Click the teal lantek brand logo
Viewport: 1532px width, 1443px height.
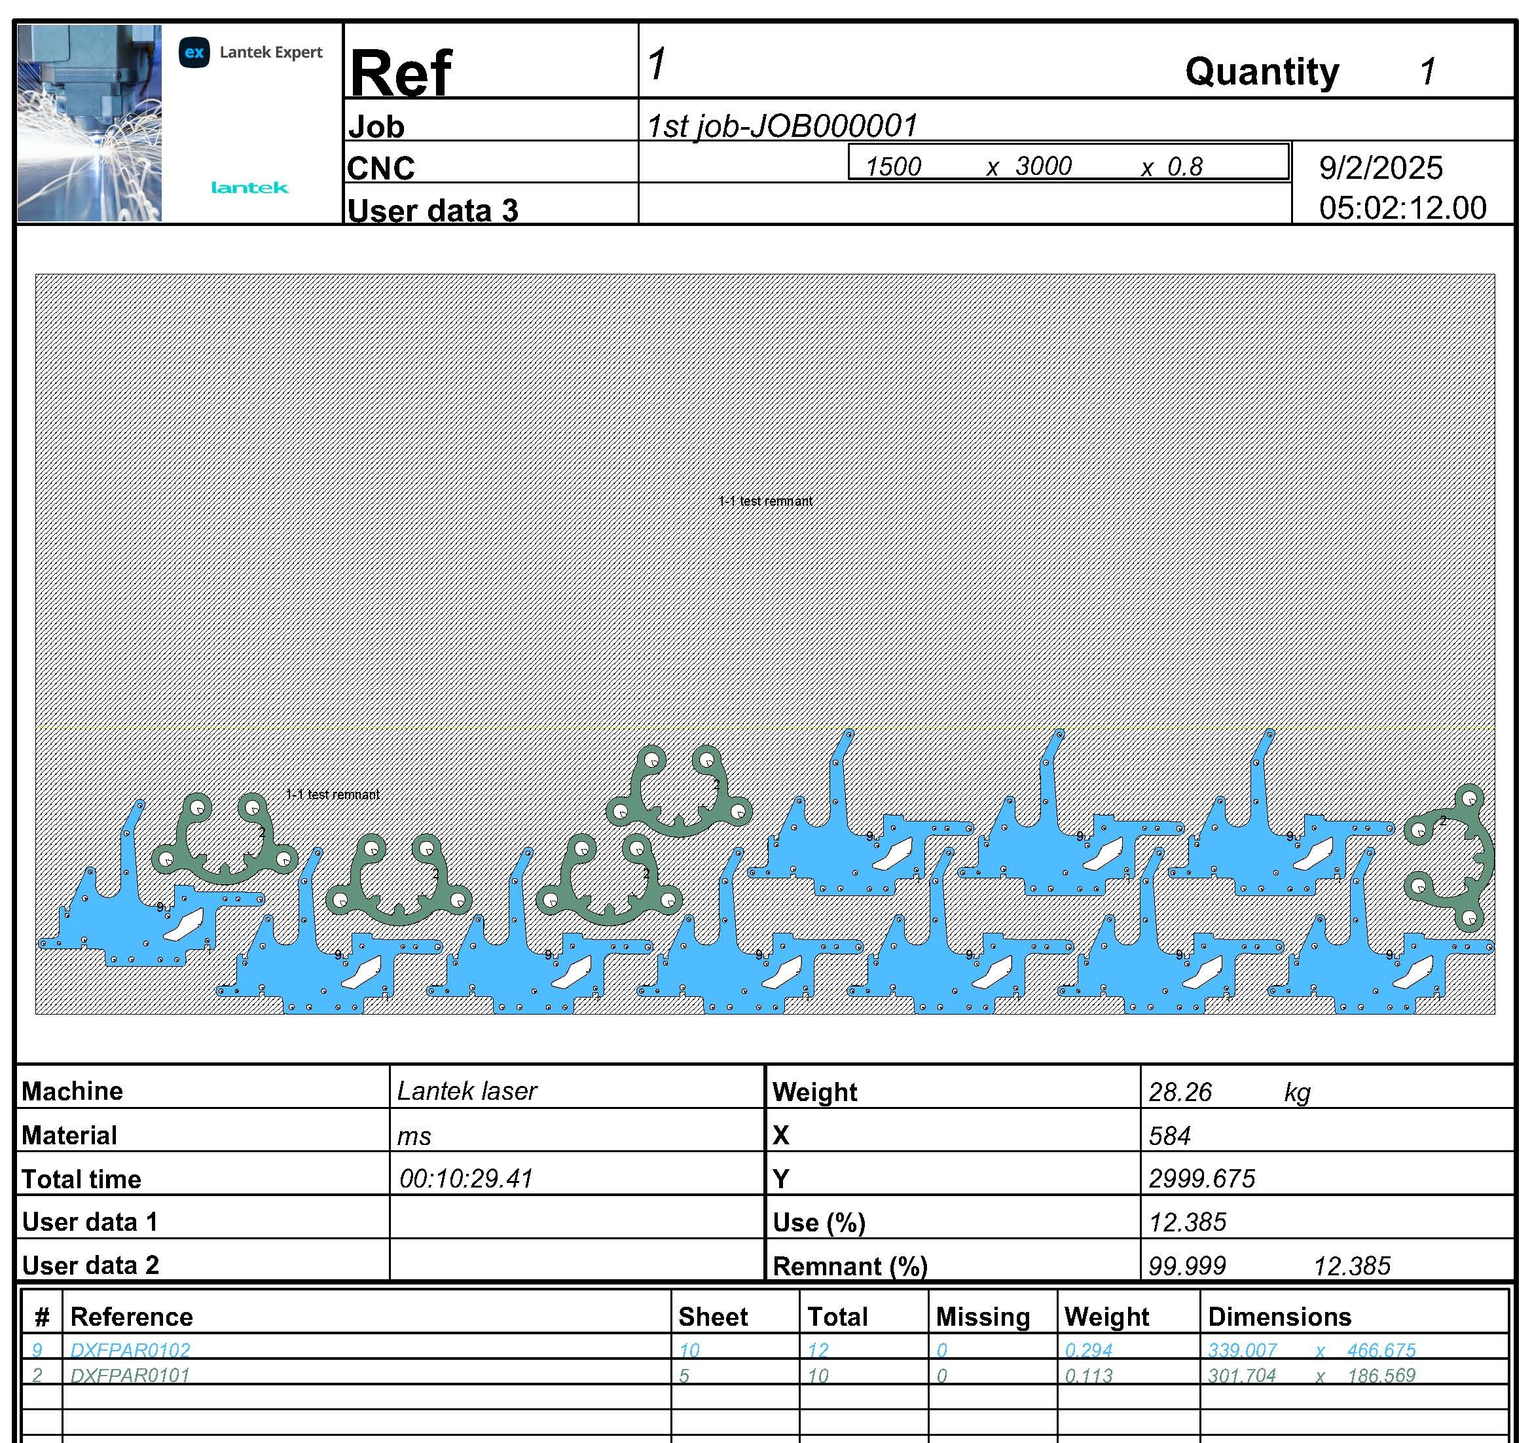[x=249, y=187]
